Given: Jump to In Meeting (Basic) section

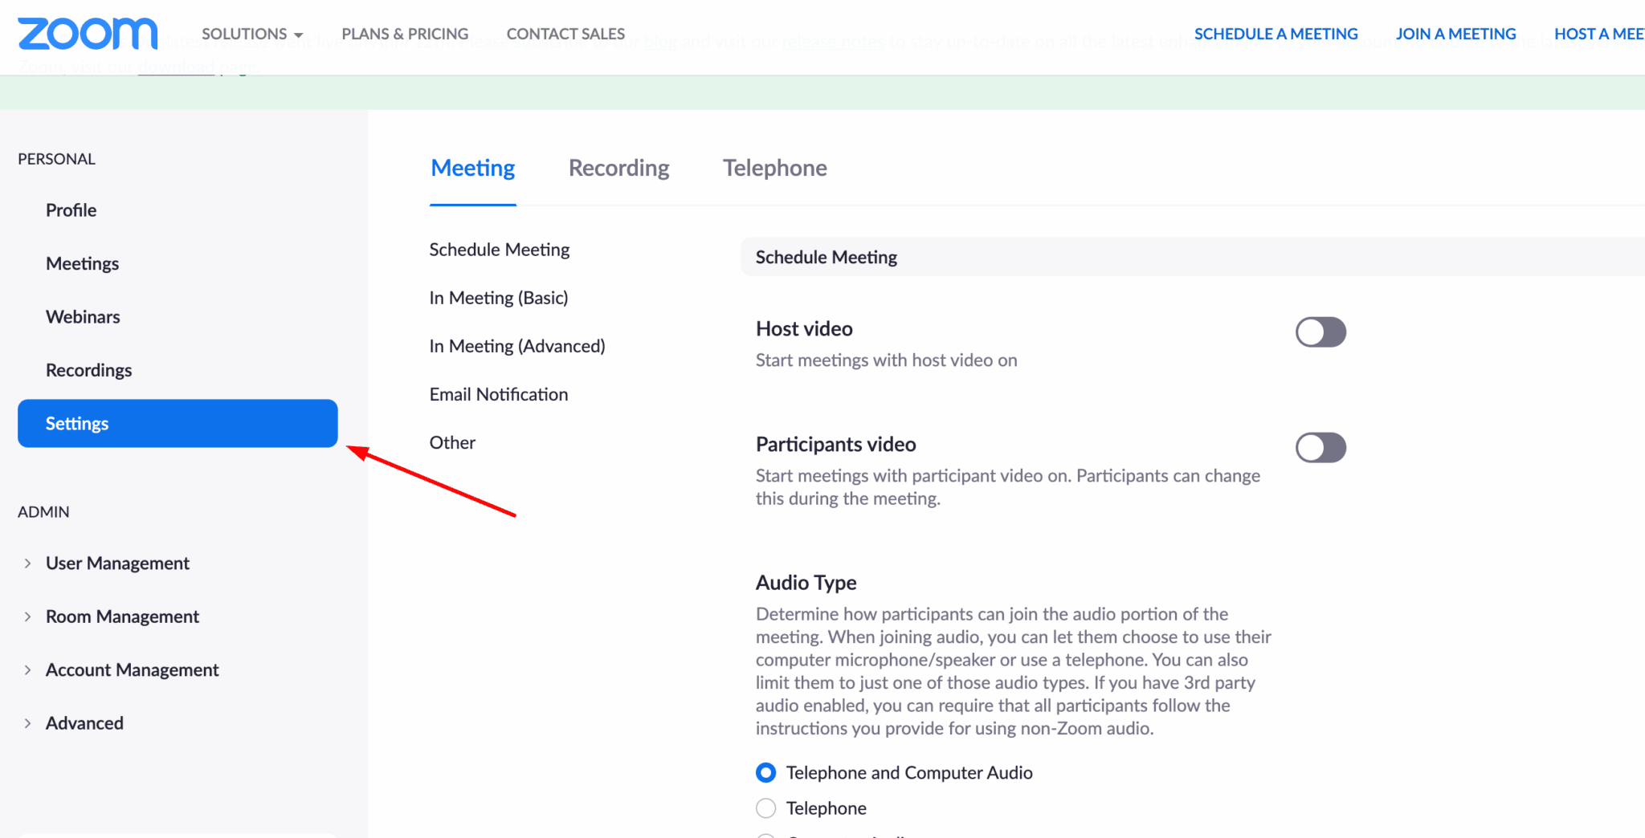Looking at the screenshot, I should 499,298.
